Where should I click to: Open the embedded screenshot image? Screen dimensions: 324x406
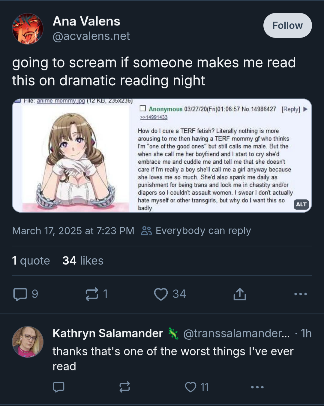coord(162,156)
